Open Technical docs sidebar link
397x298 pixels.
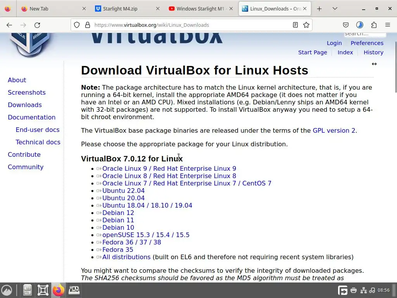click(38, 142)
